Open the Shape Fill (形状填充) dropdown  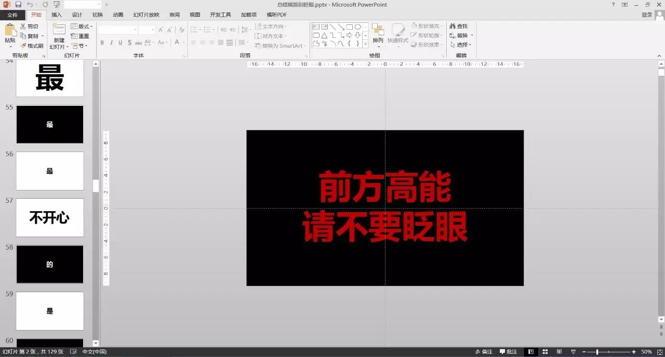[427, 26]
